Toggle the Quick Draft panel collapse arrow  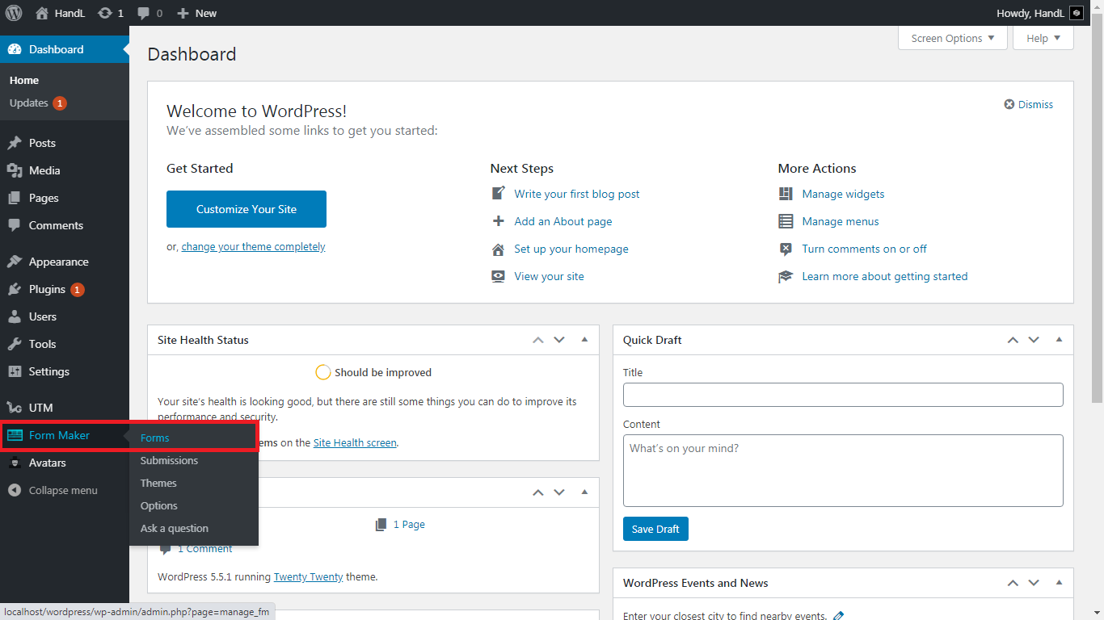tap(1059, 340)
